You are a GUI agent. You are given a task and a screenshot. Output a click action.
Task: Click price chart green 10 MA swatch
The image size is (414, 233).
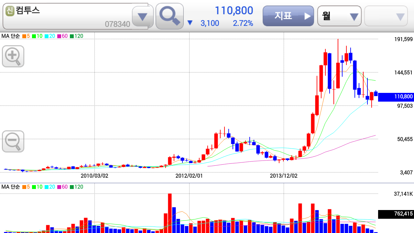pyautogui.click(x=34, y=36)
